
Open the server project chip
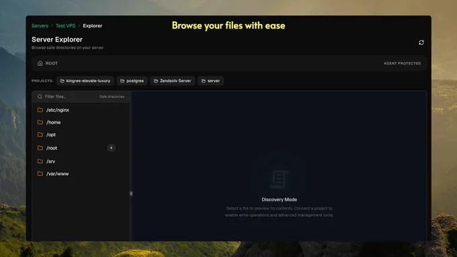click(x=210, y=81)
